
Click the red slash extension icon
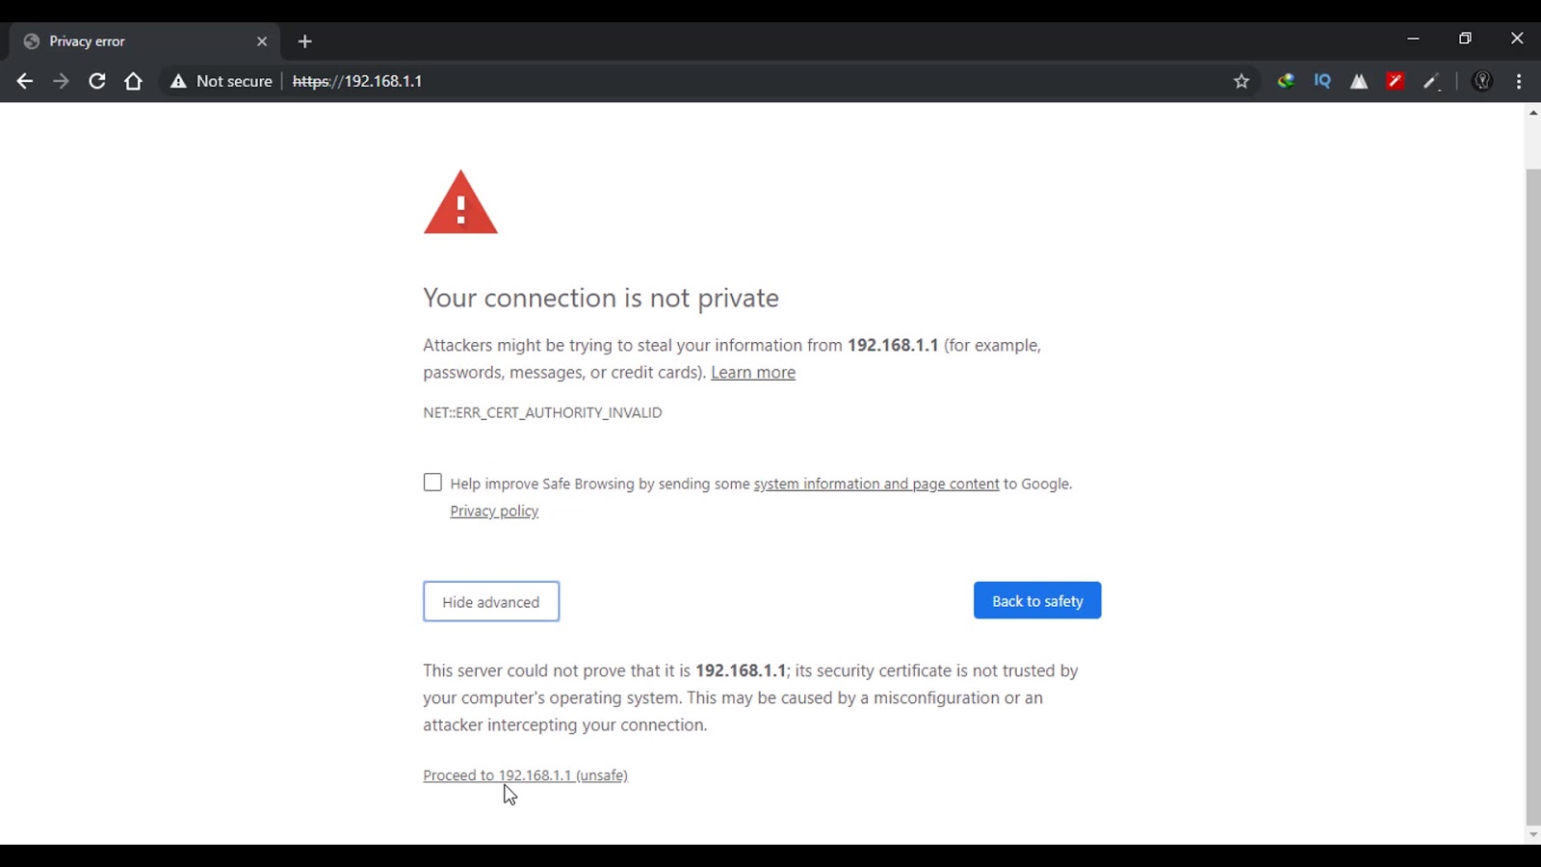1395,82
